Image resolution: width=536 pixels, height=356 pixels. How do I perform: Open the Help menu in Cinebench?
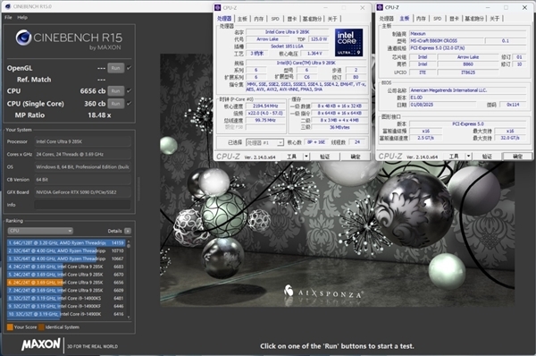[x=22, y=17]
